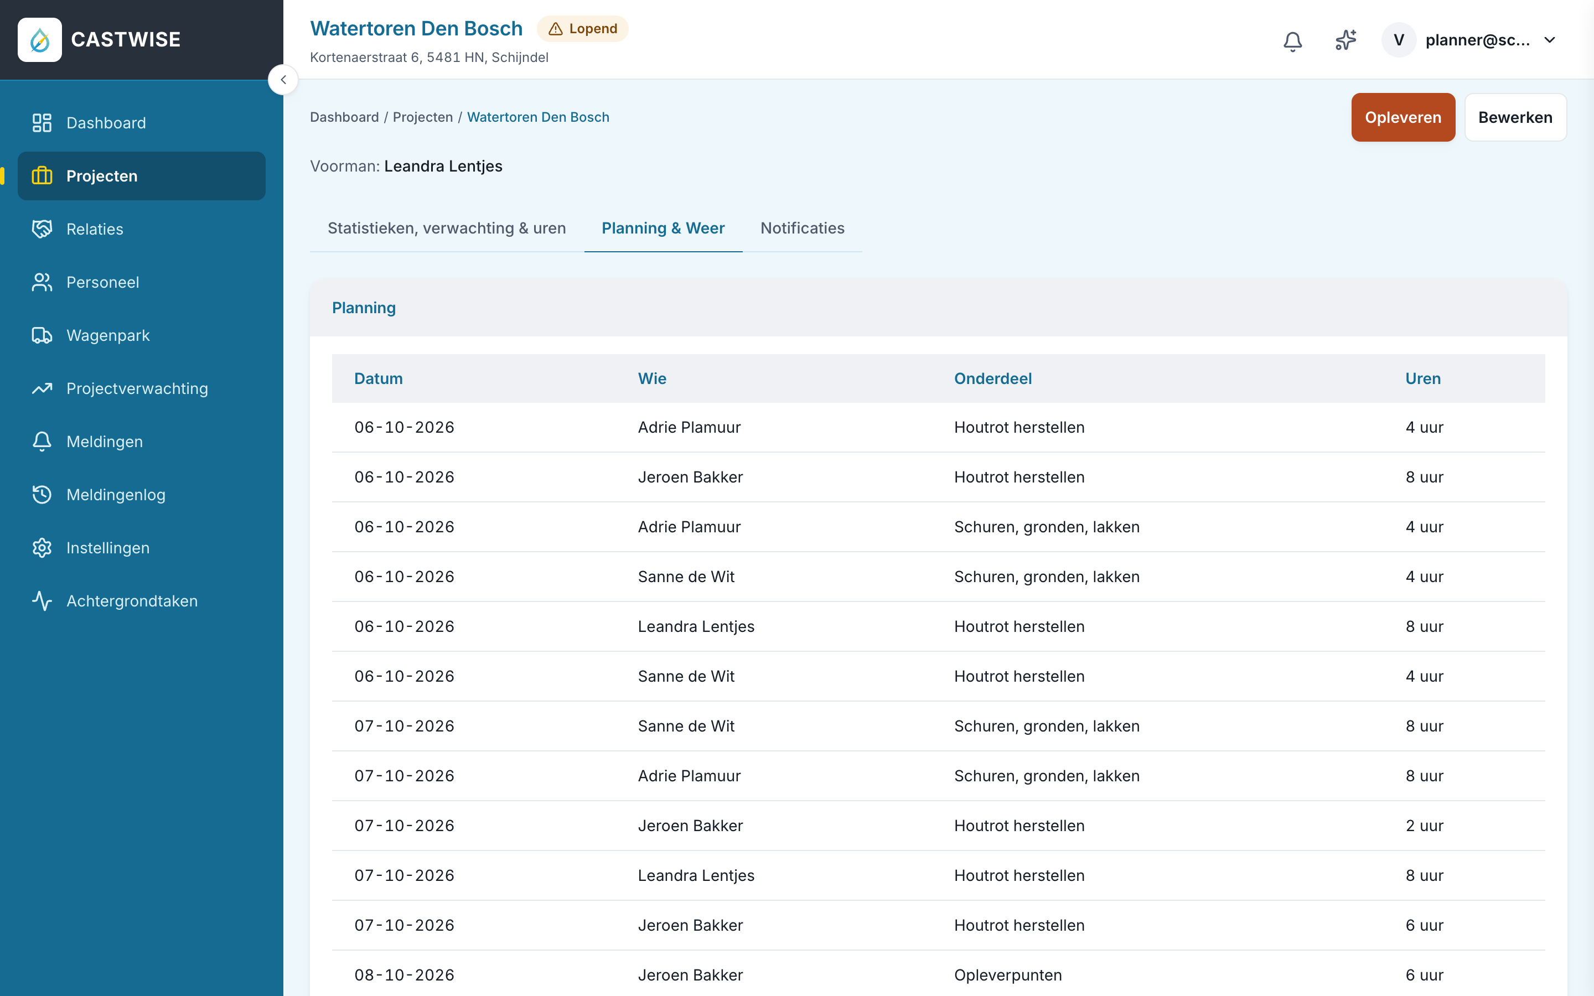
Task: Click the Projecten briefcase icon
Action: click(42, 176)
